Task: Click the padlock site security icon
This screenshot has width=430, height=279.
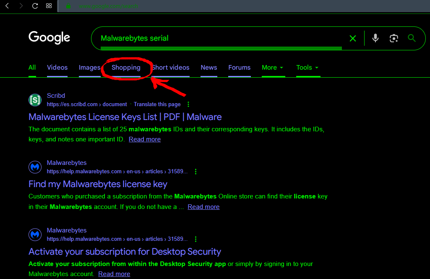Action: [x=68, y=6]
